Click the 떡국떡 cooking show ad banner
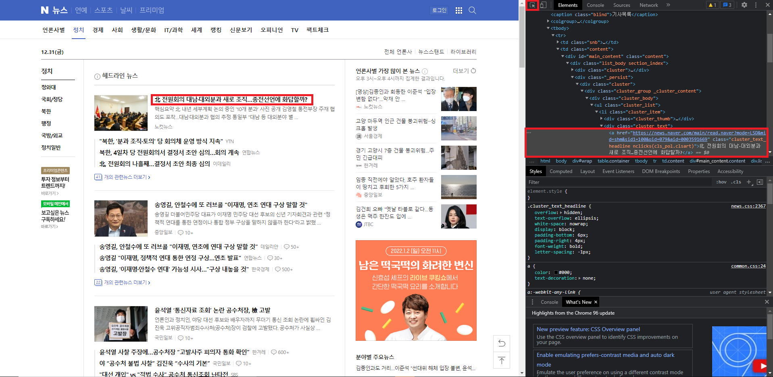The width and height of the screenshot is (773, 377). point(416,290)
